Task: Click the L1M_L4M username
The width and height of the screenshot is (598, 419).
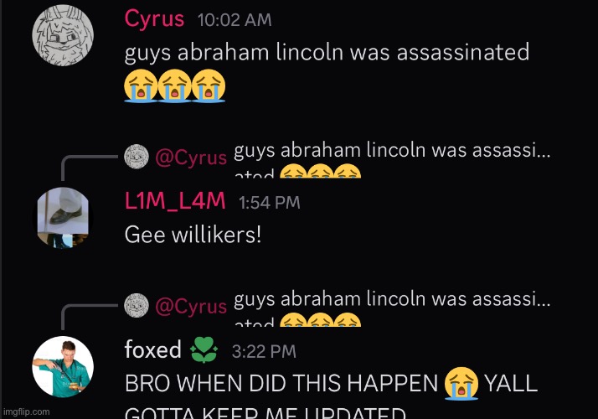Action: click(x=175, y=201)
